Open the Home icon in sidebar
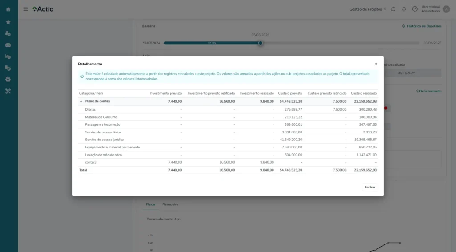Viewport: 456px width, 252px height. coord(8,9)
